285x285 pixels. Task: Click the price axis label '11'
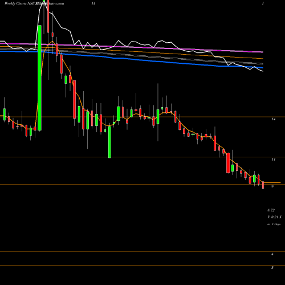coord(274,160)
